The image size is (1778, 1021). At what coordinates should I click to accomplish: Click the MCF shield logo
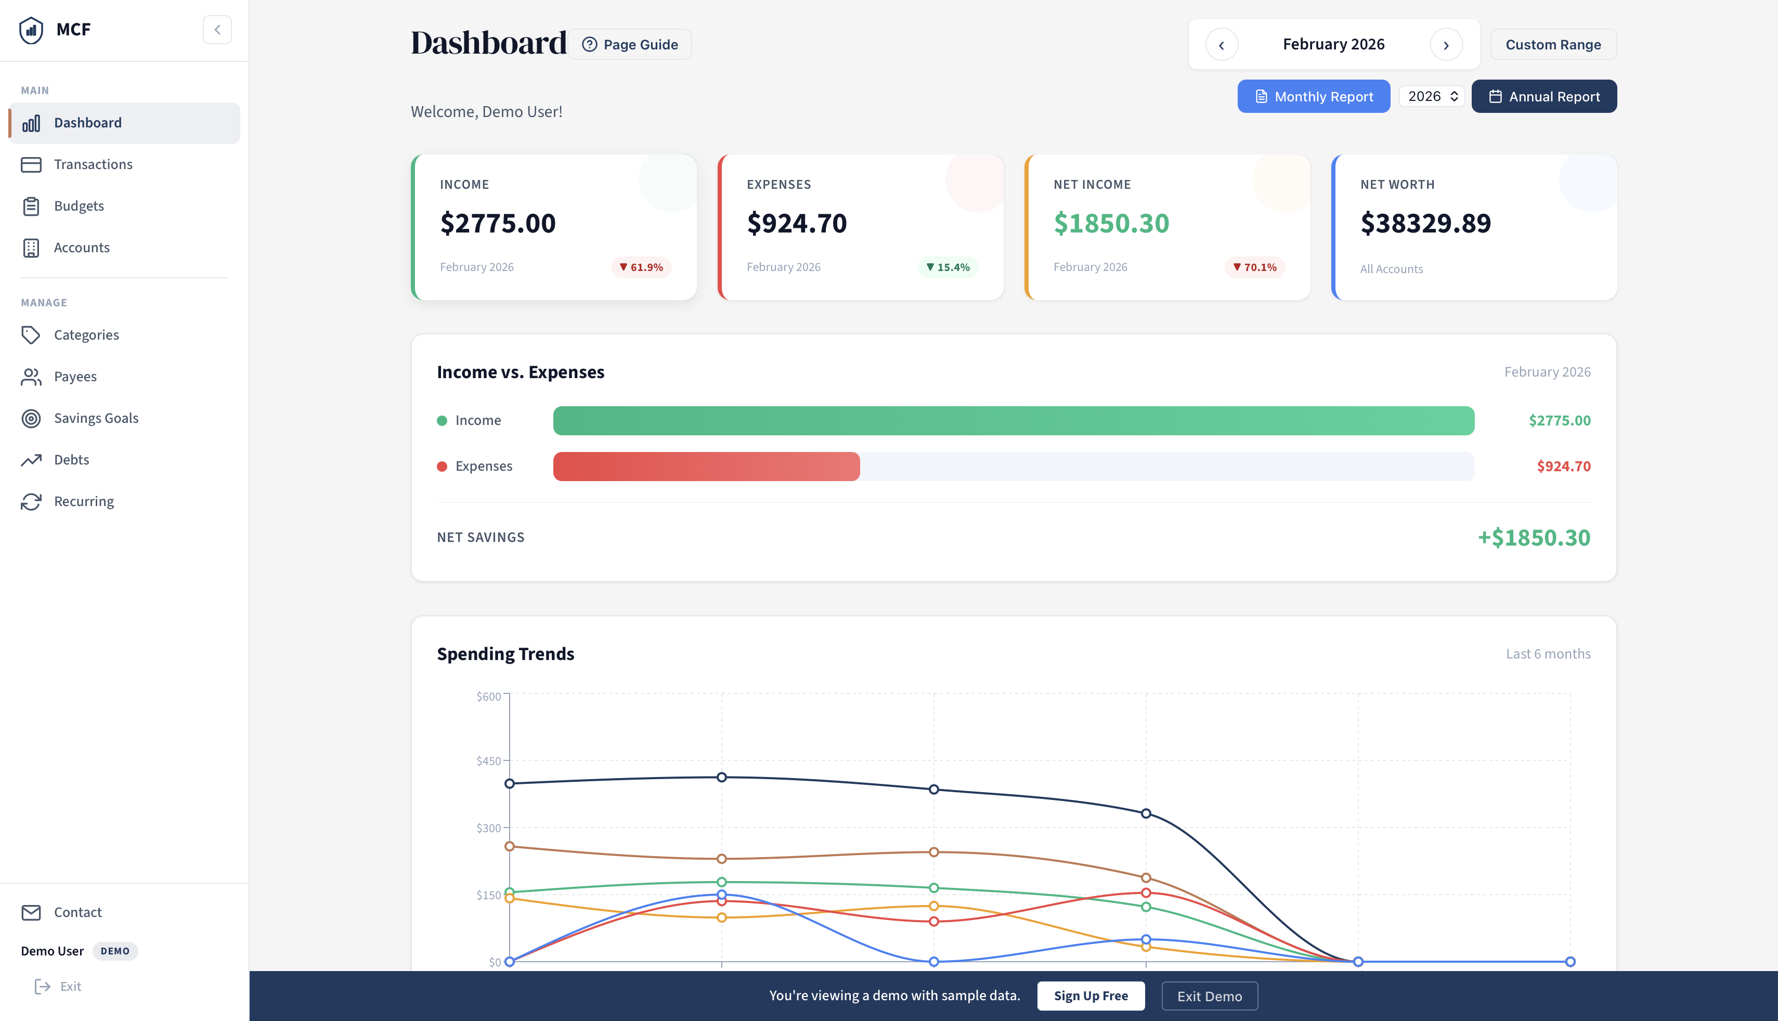pyautogui.click(x=31, y=30)
